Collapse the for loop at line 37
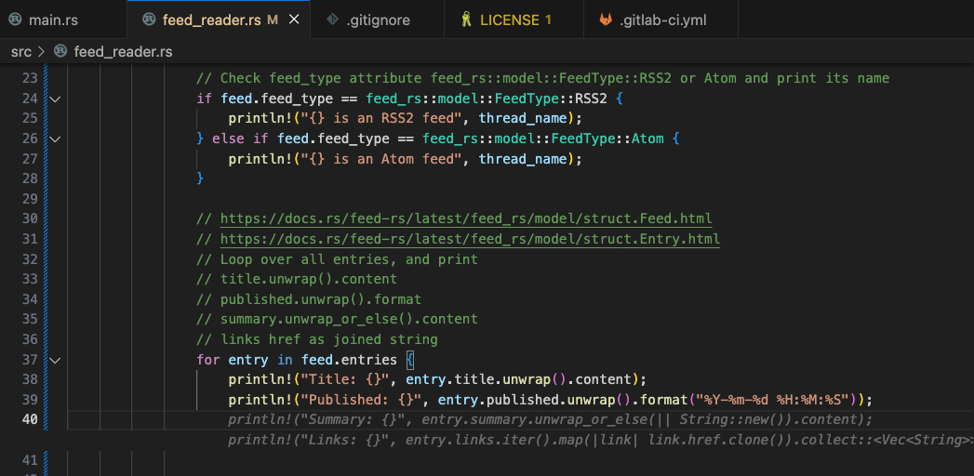 (55, 360)
